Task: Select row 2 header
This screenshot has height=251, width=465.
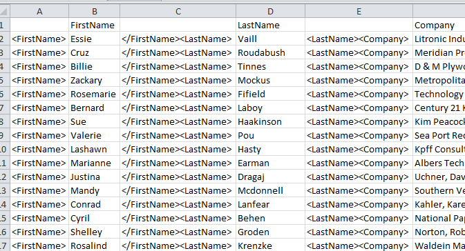Action: 5,39
